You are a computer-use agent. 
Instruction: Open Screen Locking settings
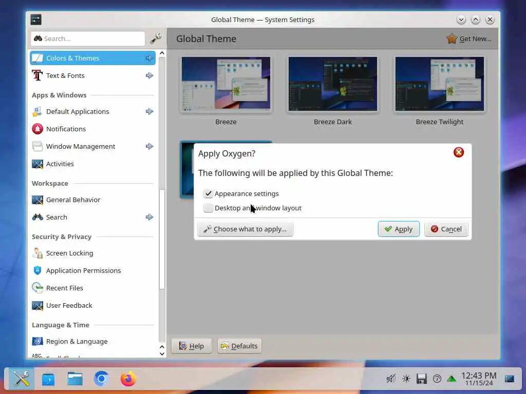(x=92, y=253)
